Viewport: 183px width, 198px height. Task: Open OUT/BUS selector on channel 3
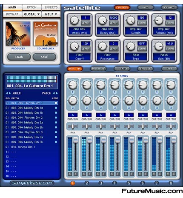point(101,115)
